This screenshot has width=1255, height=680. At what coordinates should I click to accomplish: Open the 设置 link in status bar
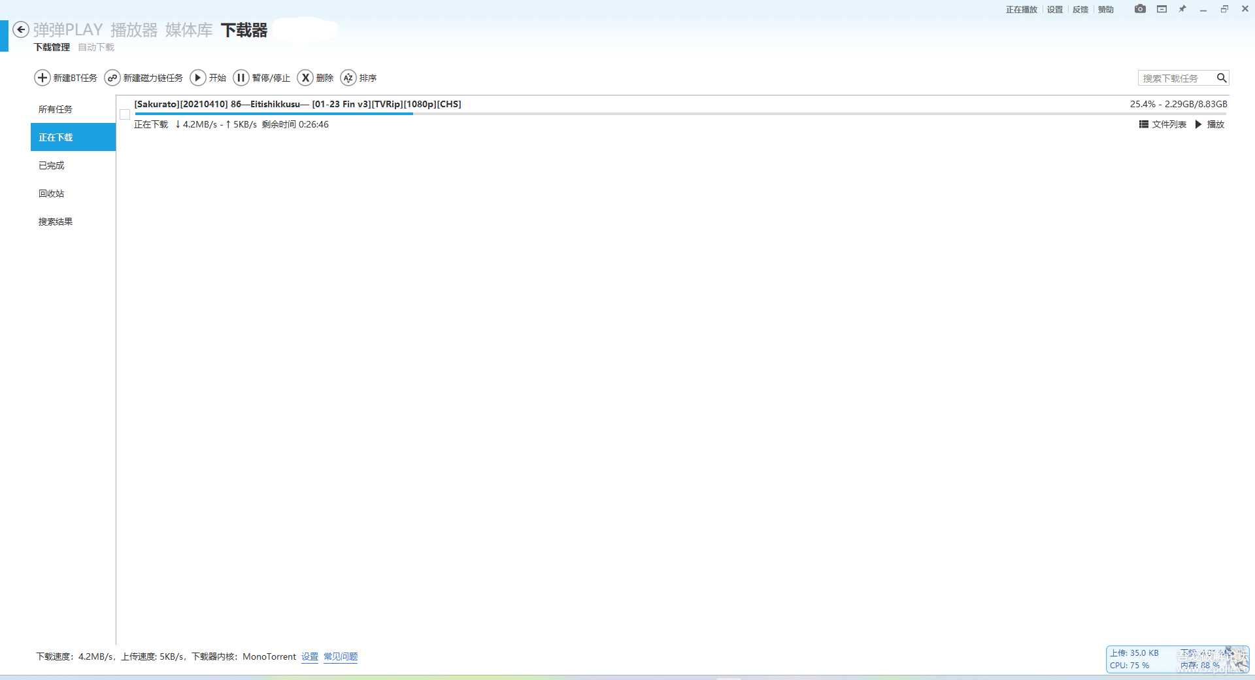pyautogui.click(x=310, y=656)
